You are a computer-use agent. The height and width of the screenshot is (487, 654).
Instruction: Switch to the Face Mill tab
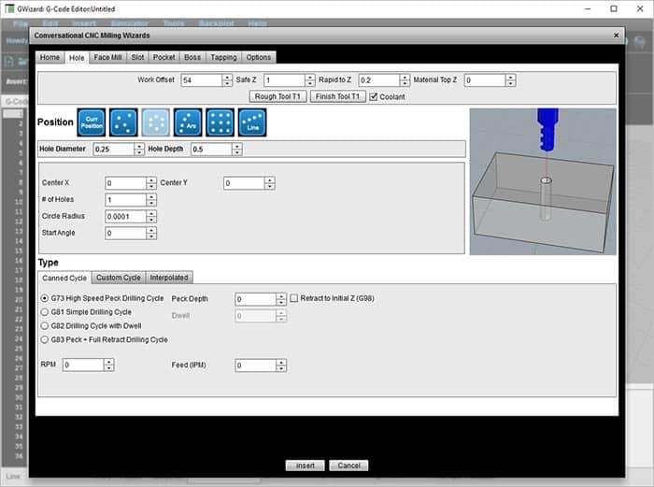pyautogui.click(x=108, y=57)
